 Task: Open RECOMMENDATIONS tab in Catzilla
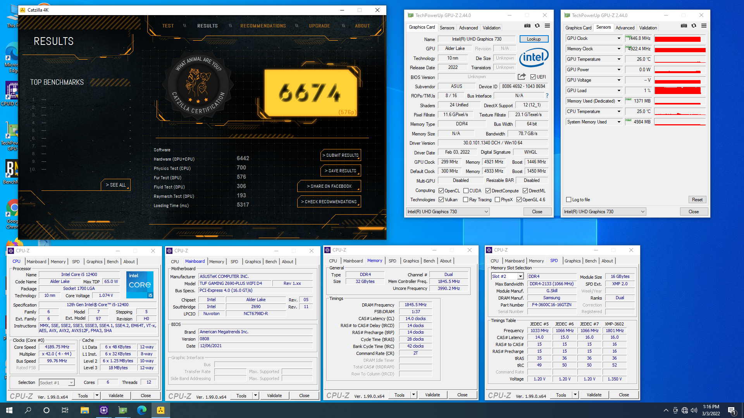point(263,26)
